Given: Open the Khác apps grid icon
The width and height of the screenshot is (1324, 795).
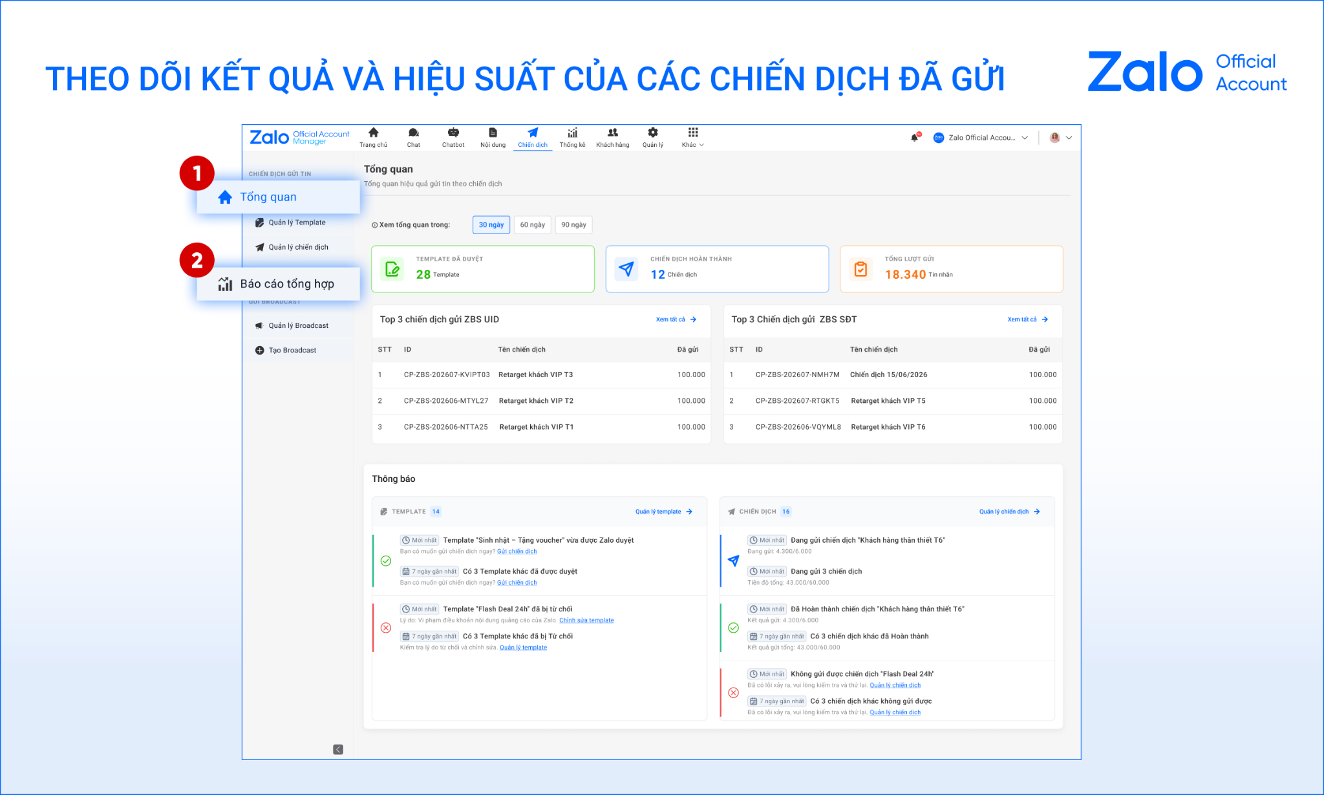Looking at the screenshot, I should 693,133.
